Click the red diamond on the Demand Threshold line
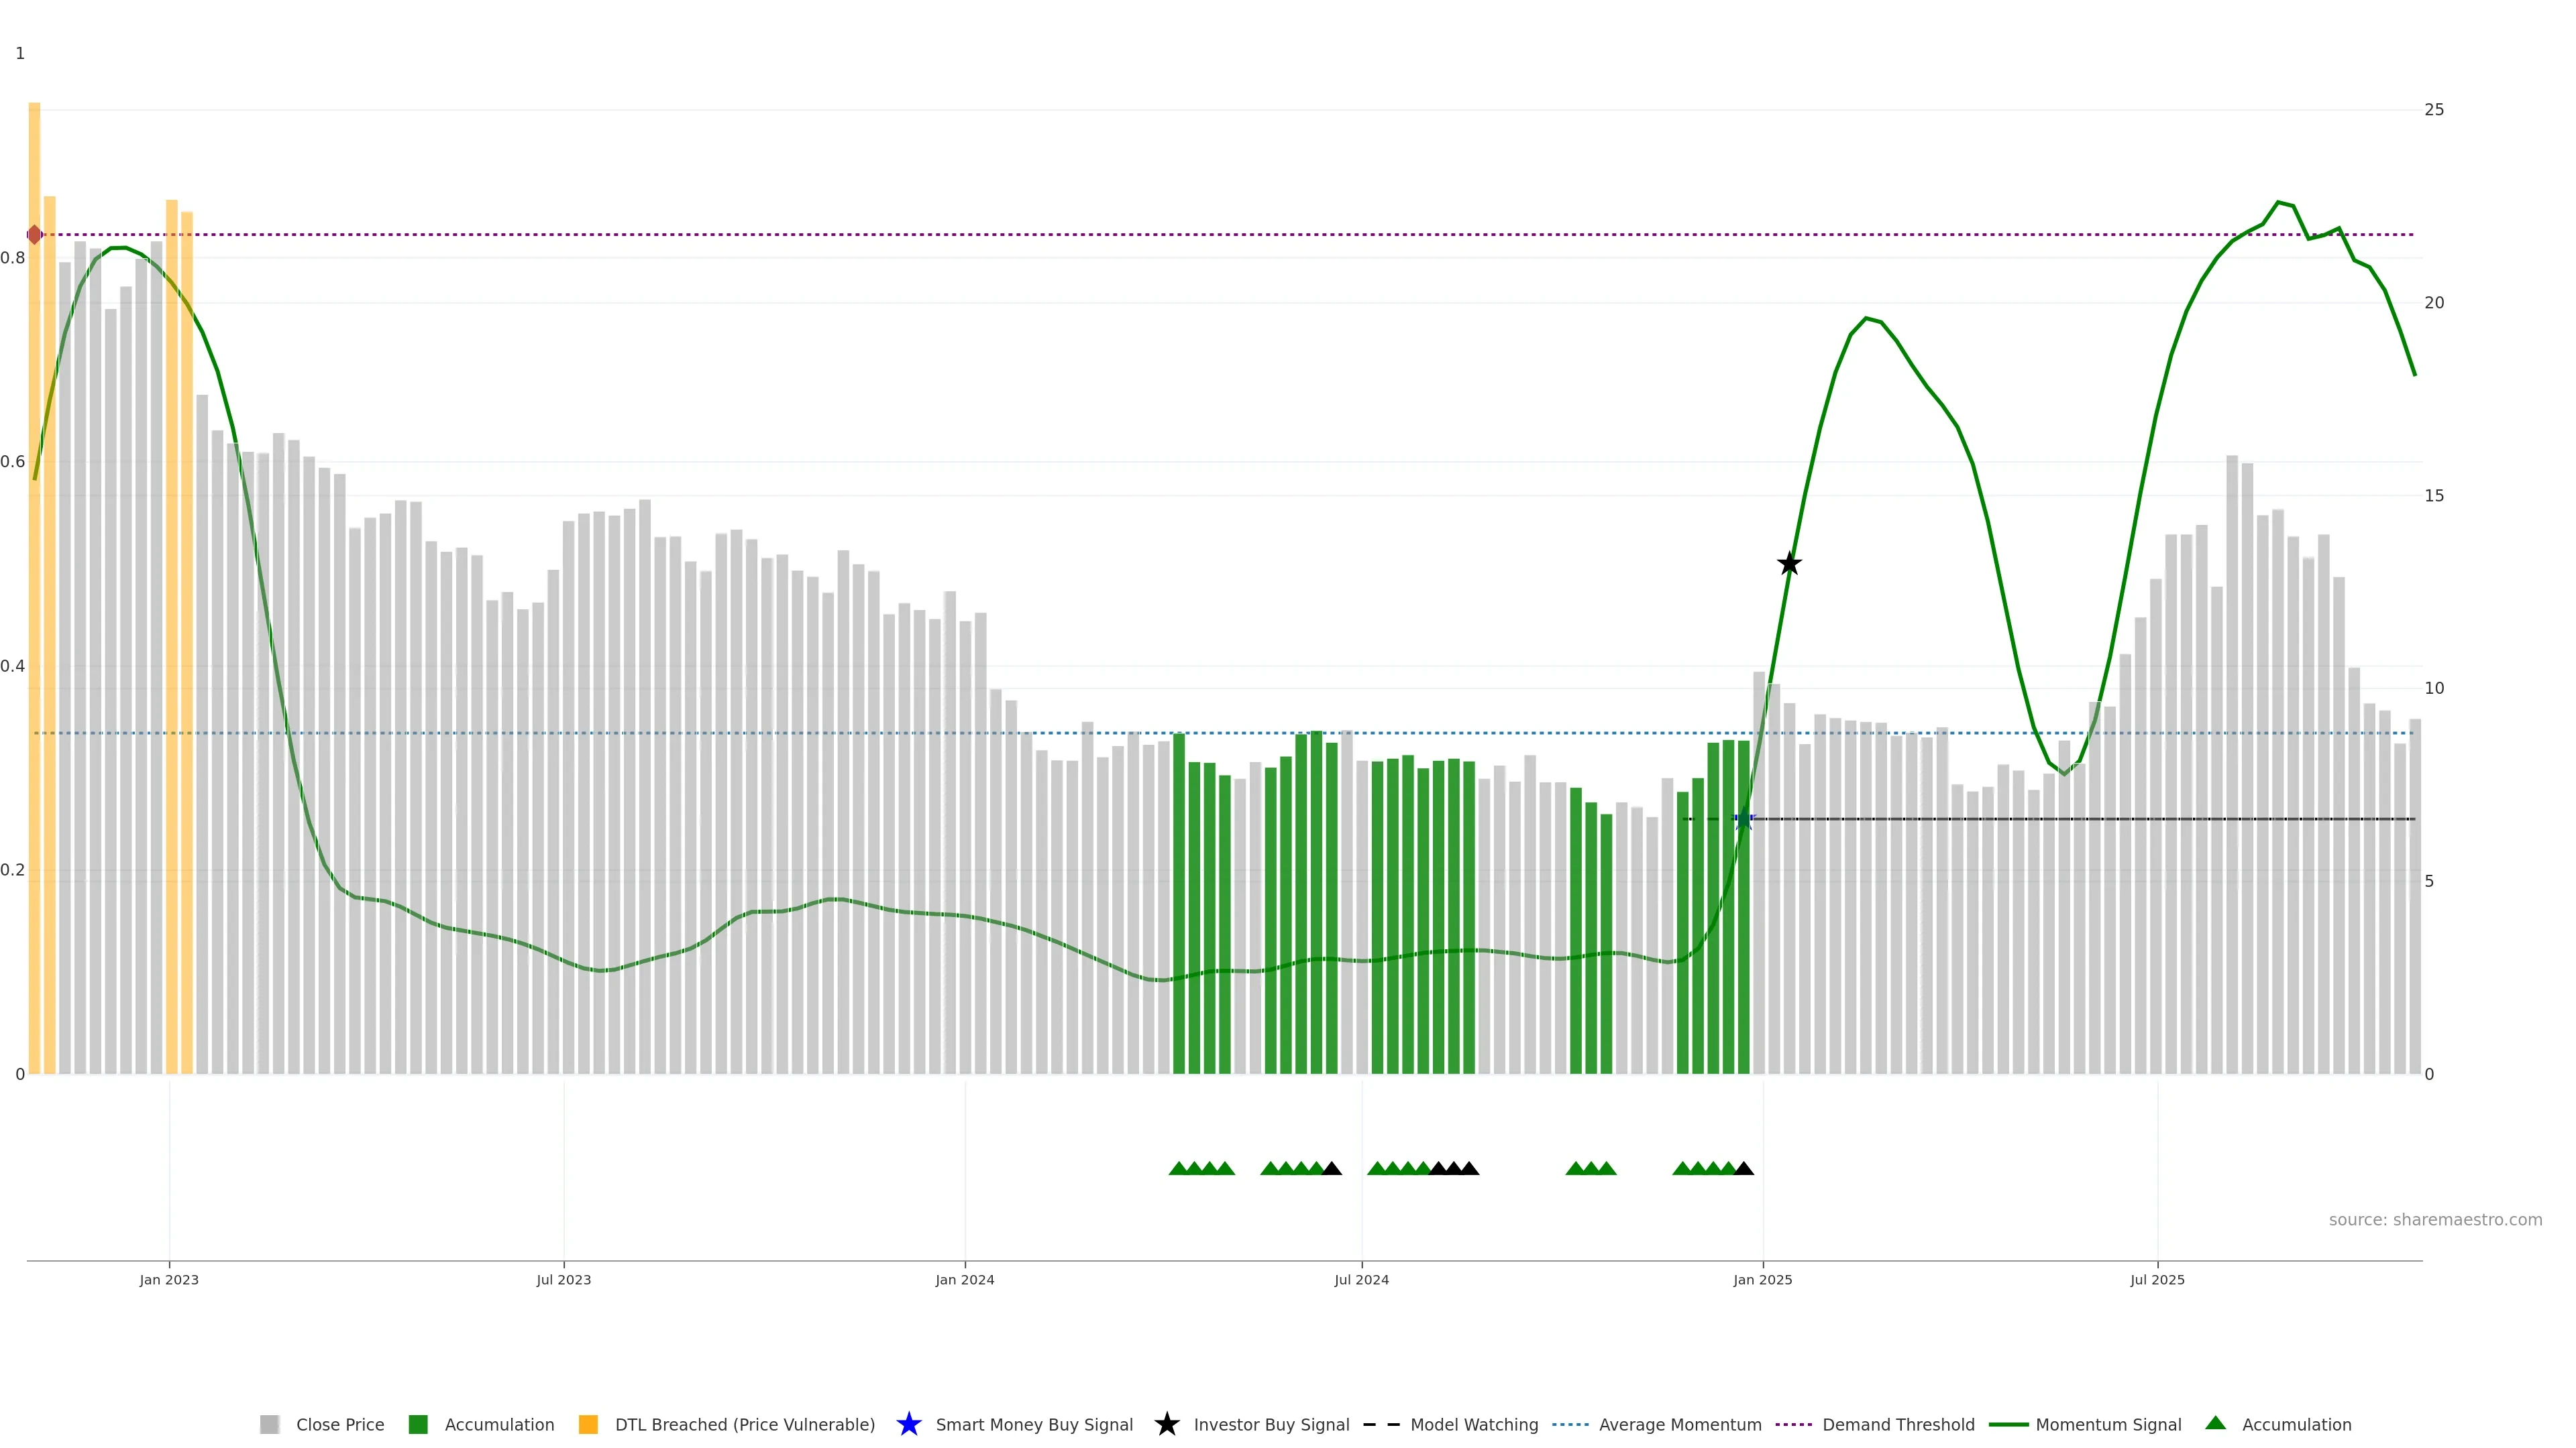This screenshot has height=1448, width=2576. point(35,235)
